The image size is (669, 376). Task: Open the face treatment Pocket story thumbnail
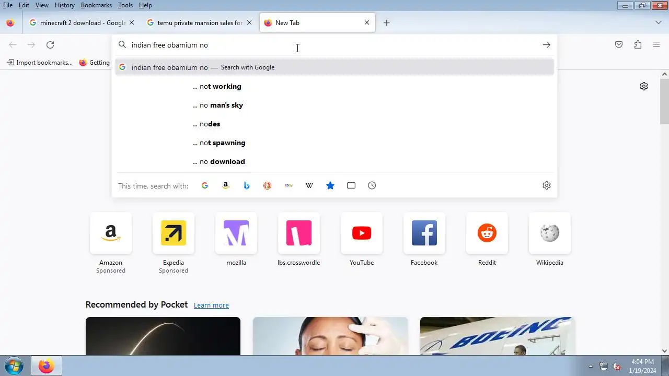(x=330, y=336)
